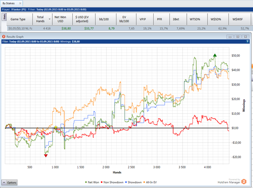Open the Results Graph help icon
This screenshot has height=188, width=253.
[247, 42]
